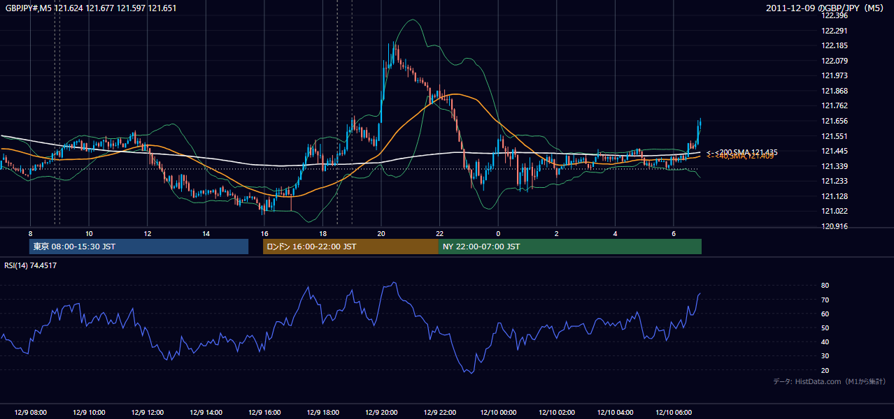Click the RSI scale value 30

(825, 356)
